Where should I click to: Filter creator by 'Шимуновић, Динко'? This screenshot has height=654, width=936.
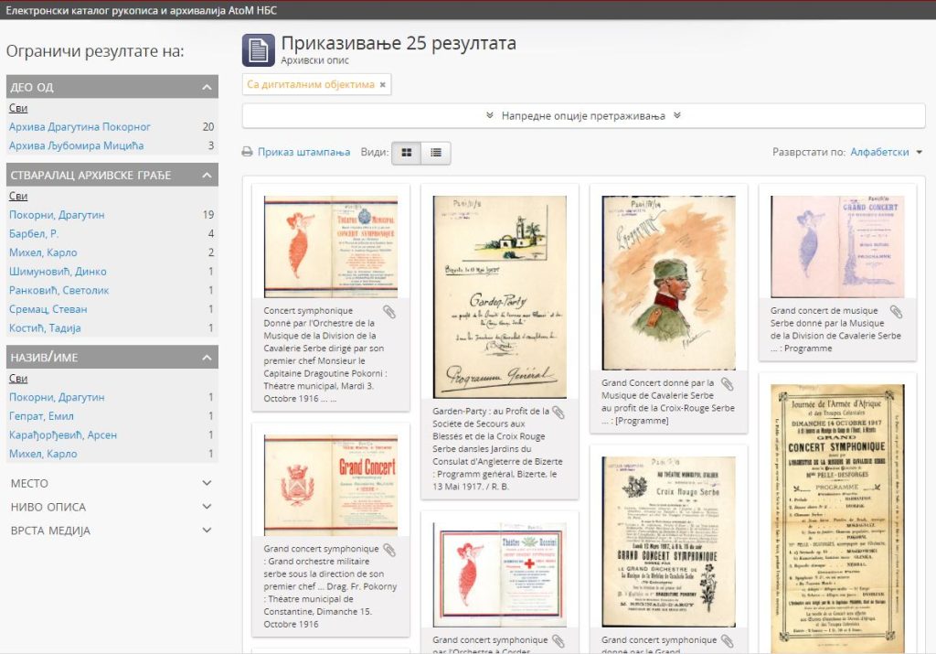pyautogui.click(x=58, y=272)
